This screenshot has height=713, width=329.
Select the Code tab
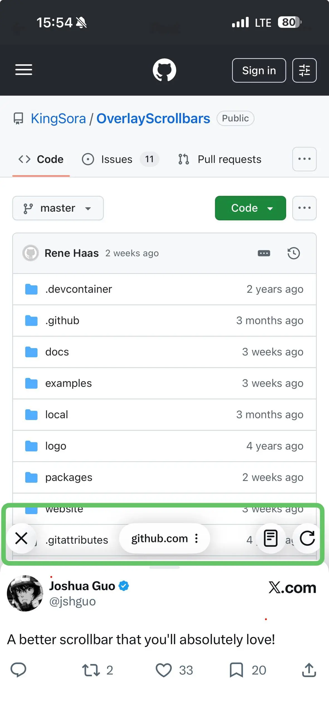41,159
